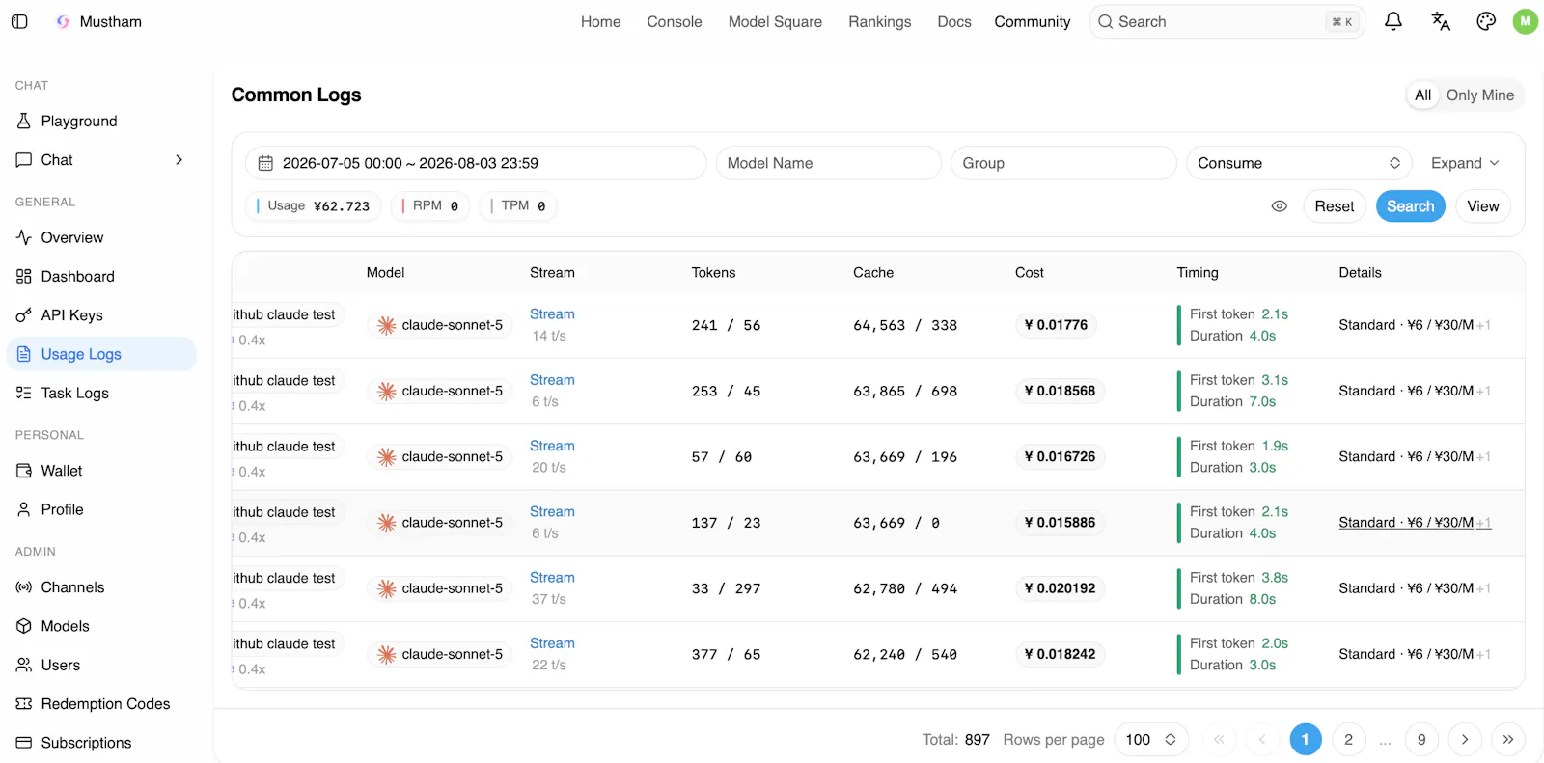Open Model Square nav item
1544x763 pixels.
775,21
